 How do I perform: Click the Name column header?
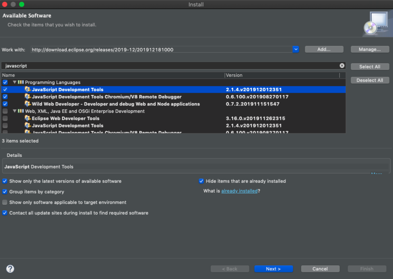(113, 75)
